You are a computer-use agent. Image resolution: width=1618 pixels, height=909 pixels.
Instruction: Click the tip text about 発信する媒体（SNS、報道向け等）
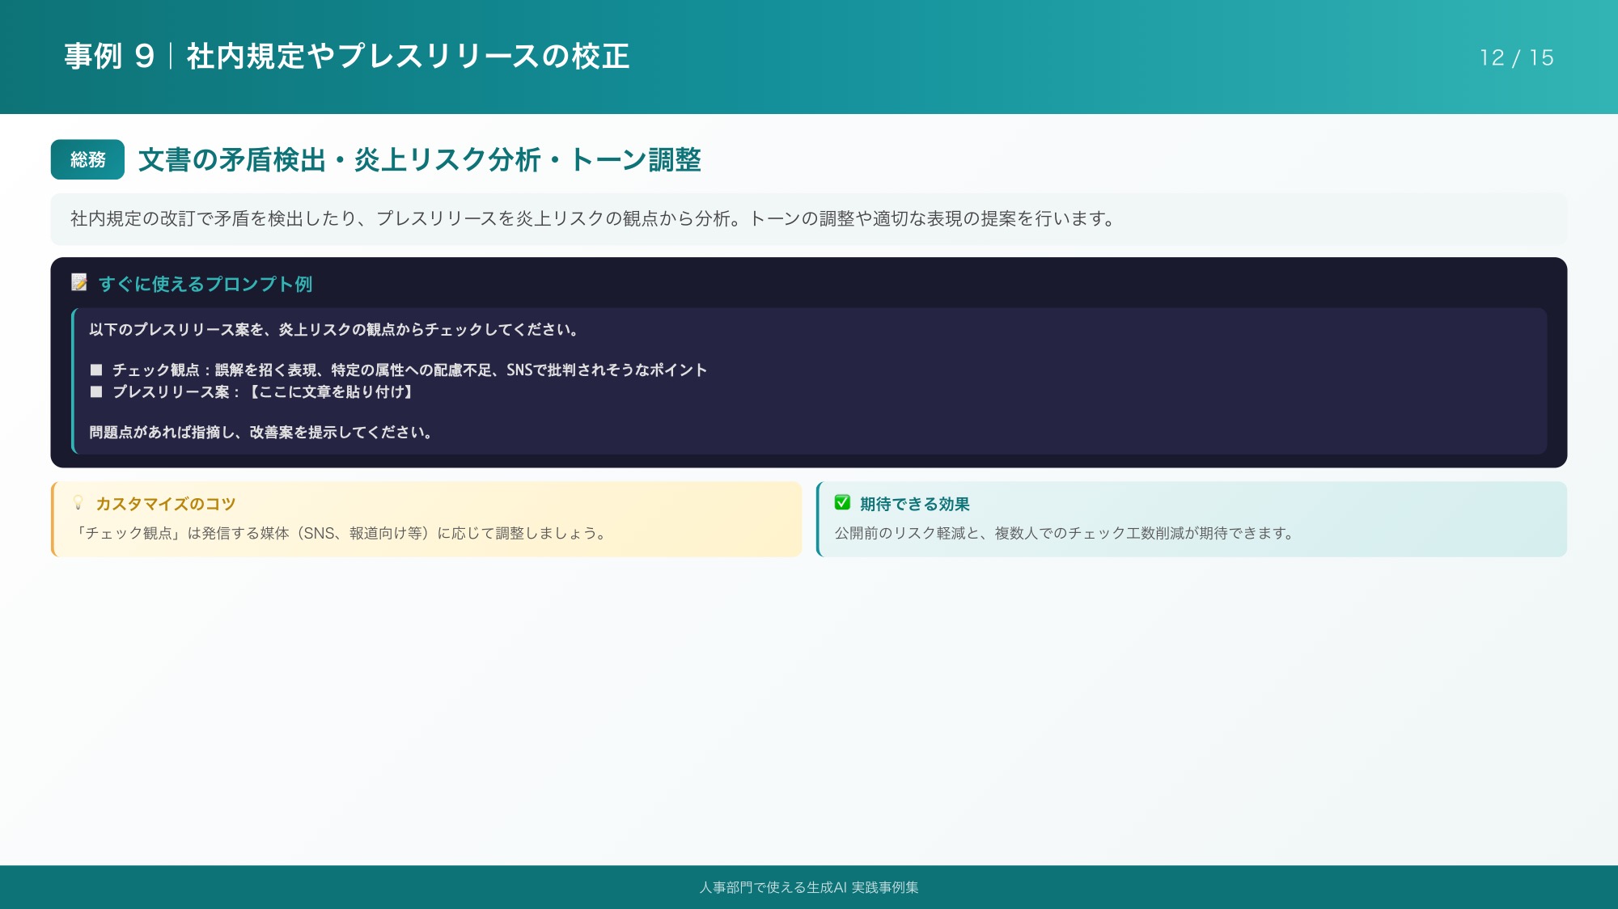point(339,533)
